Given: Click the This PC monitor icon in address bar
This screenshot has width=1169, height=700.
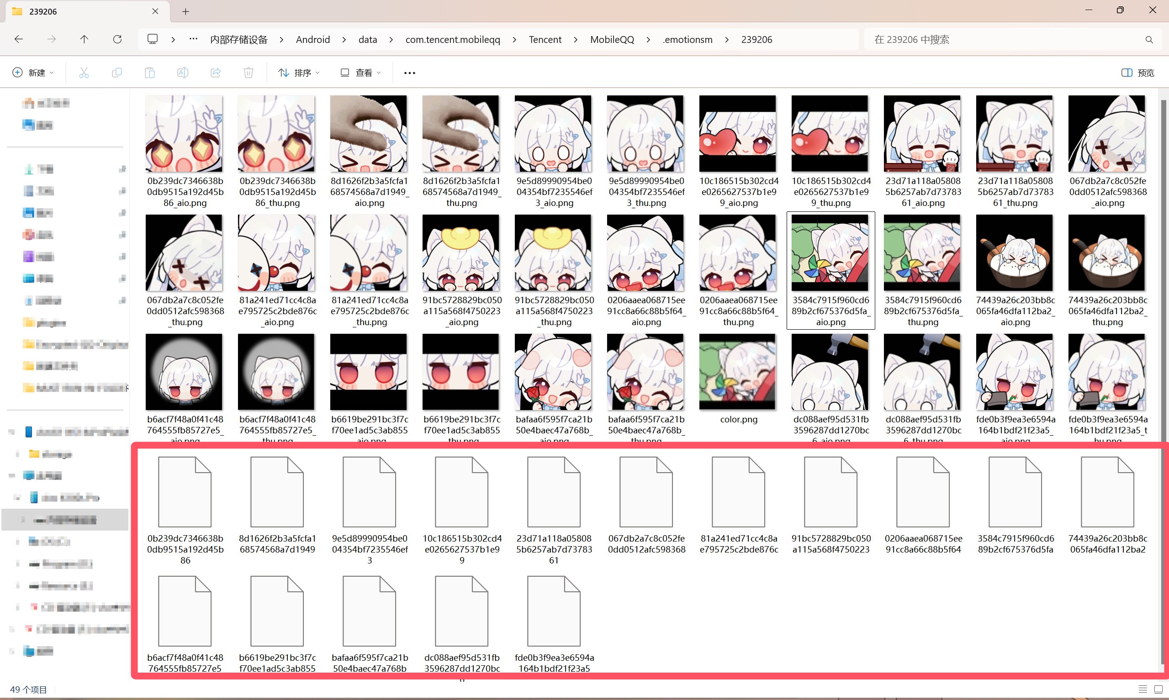Looking at the screenshot, I should (x=153, y=39).
